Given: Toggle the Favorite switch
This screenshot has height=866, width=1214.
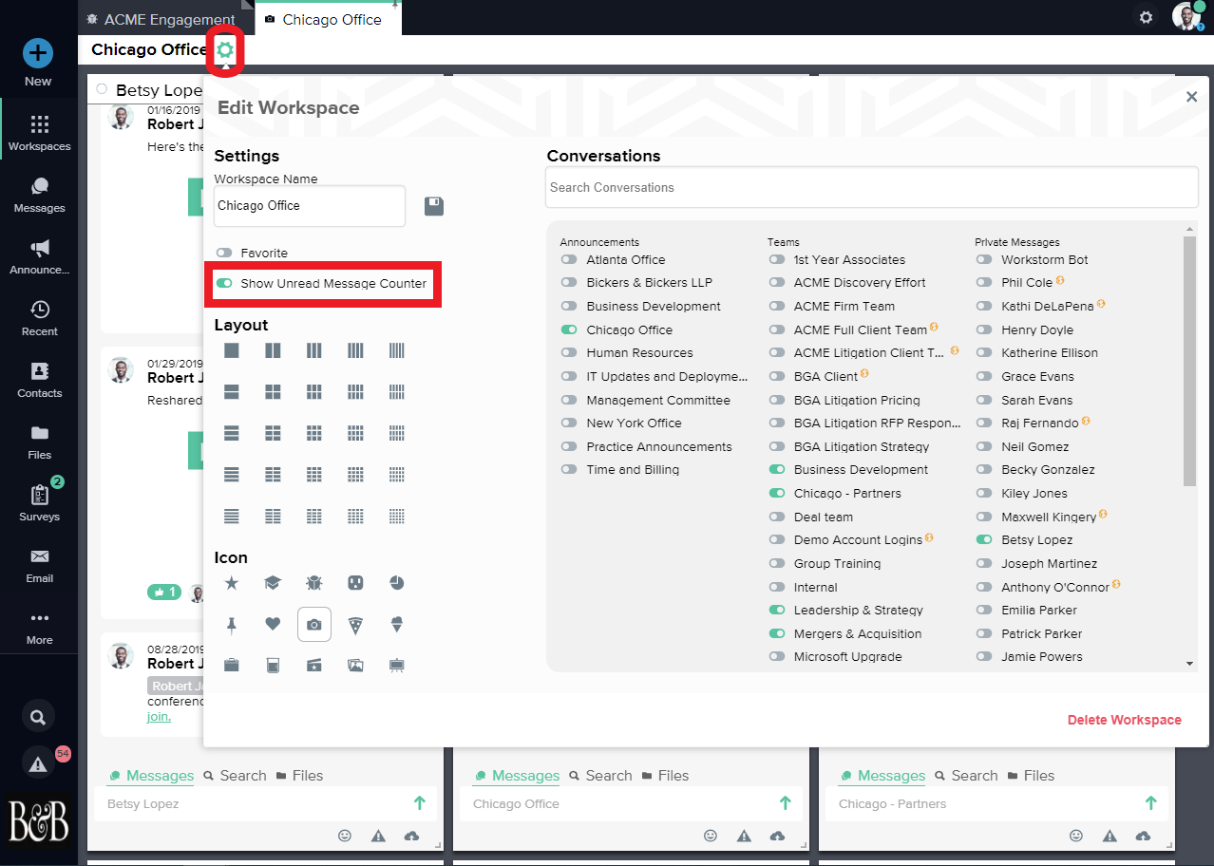Looking at the screenshot, I should [x=224, y=254].
